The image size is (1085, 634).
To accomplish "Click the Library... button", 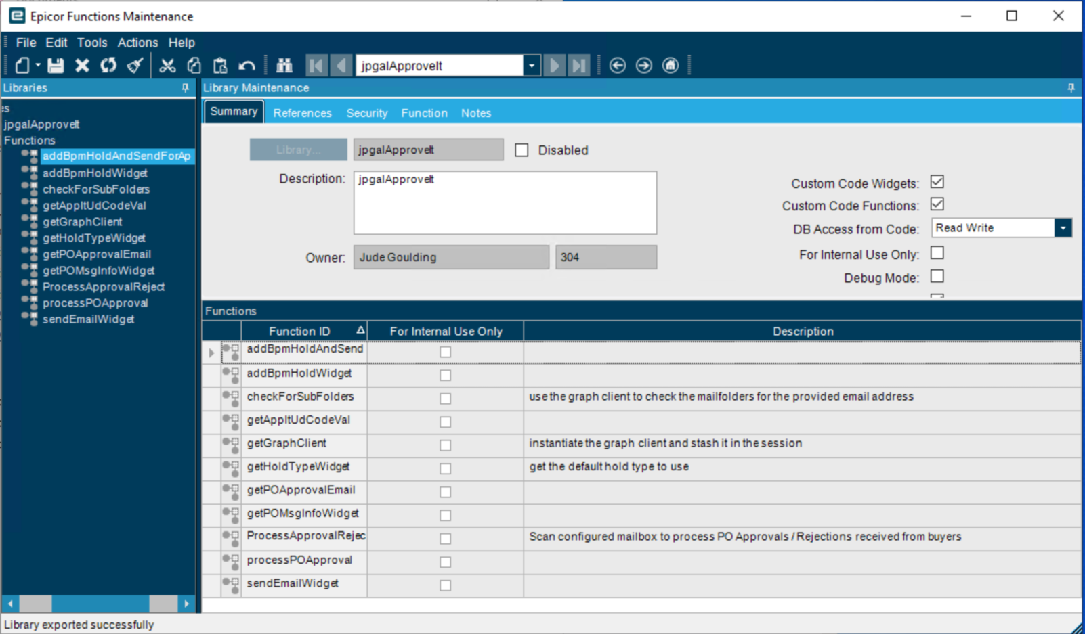I will [x=299, y=150].
